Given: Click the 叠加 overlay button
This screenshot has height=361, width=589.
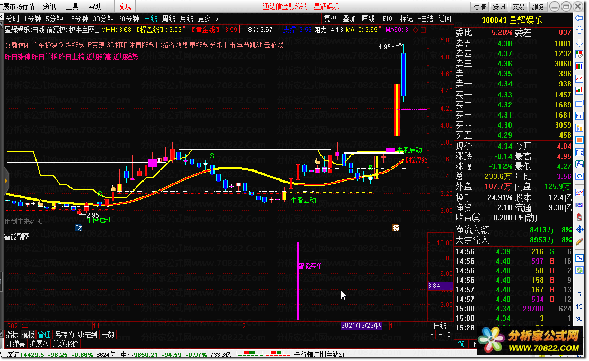Looking at the screenshot, I should click(x=350, y=19).
